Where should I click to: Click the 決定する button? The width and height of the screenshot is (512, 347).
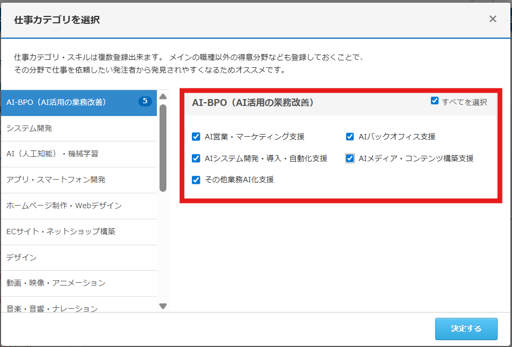click(466, 328)
